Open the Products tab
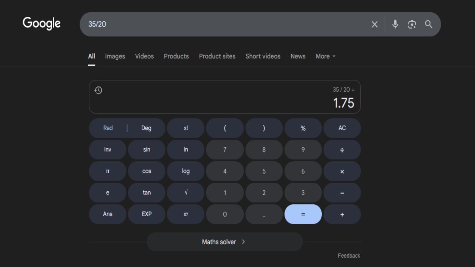Viewport: 475px width, 267px height. pos(176,56)
